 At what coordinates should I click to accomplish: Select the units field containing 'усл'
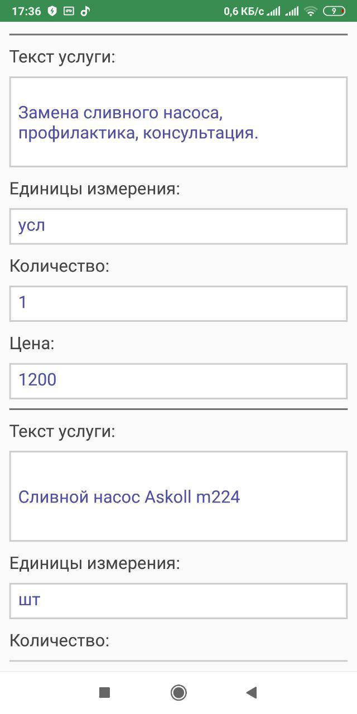178,226
